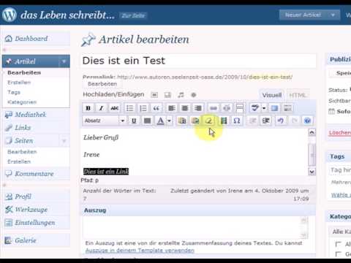The width and height of the screenshot is (351, 263).
Task: Click the Neuer Artikel button
Action: point(303,15)
